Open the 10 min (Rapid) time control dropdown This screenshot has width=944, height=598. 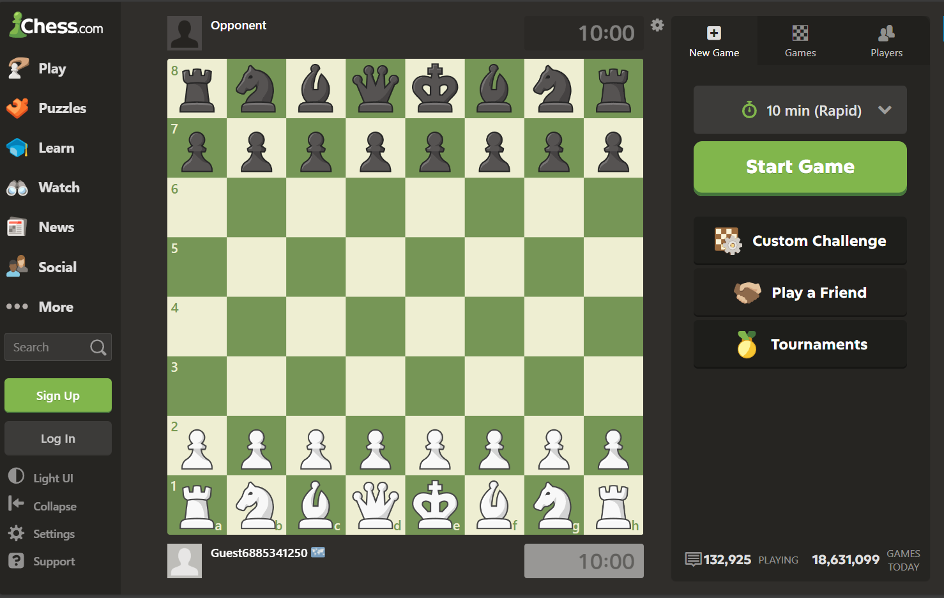tap(800, 110)
